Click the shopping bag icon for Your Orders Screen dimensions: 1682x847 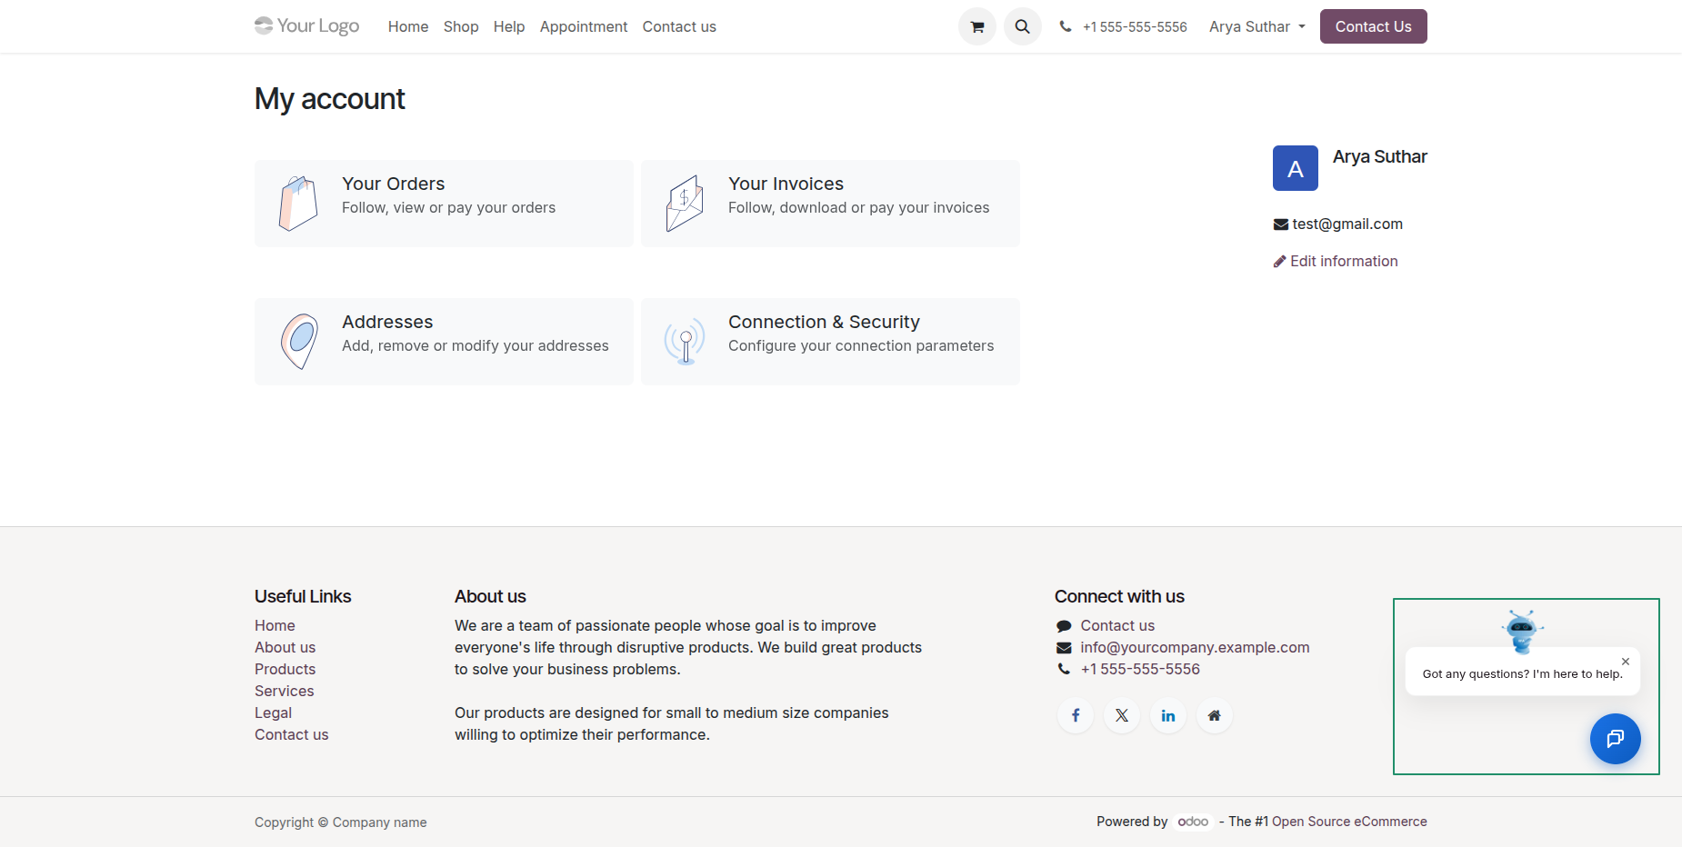pos(298,204)
